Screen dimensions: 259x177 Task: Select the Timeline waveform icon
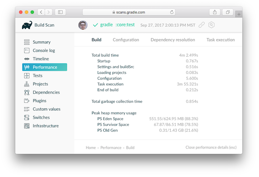27,59
